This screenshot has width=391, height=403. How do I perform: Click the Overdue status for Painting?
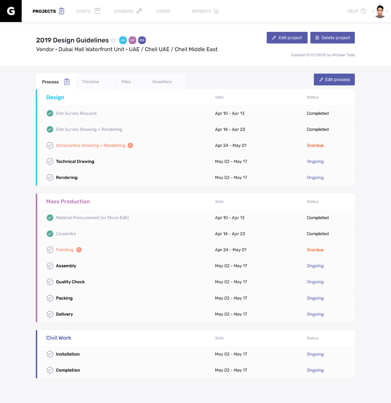[315, 250]
